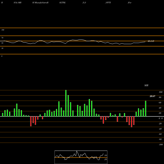The height and width of the screenshot is (164, 164).
Task: Select the tallest green bar in the MRSI chart
Action: pos(66,103)
